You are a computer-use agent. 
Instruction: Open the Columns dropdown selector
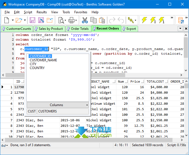(x=58, y=105)
